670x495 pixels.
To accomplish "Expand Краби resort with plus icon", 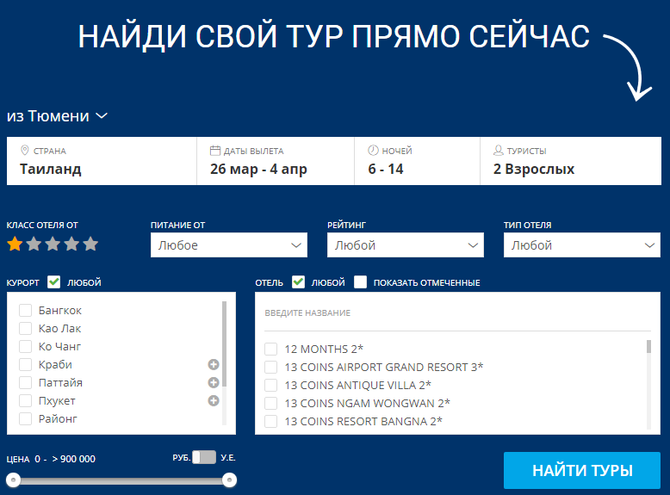I will 214,364.
